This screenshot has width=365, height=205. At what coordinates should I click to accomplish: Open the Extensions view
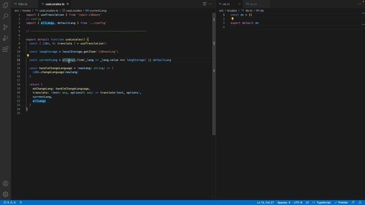tap(5, 50)
